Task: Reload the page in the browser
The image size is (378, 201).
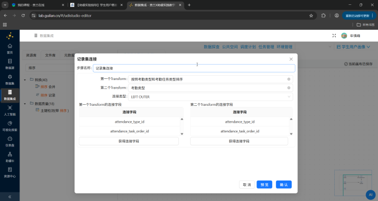Action: tap(23, 16)
